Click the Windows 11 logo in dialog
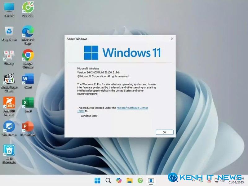 coord(122,53)
